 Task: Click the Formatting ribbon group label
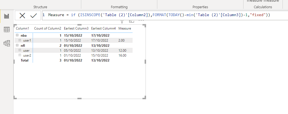[x=119, y=7]
